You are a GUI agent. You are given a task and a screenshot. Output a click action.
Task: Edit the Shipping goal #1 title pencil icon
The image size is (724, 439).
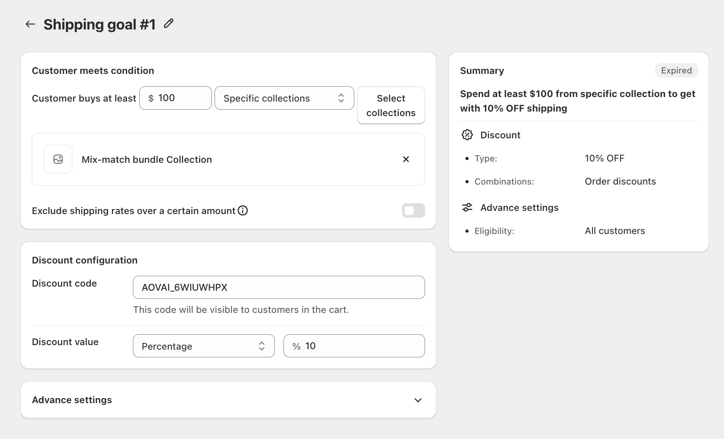tap(169, 24)
